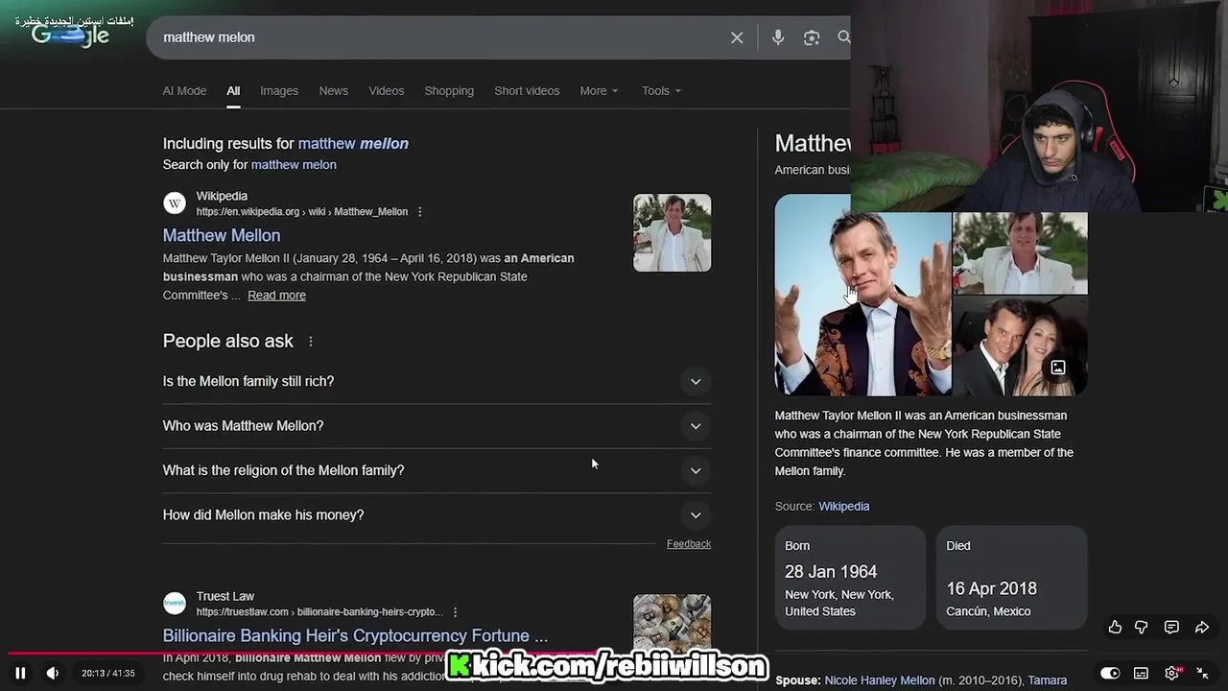Search by image with Lens icon
This screenshot has width=1228, height=691.
pyautogui.click(x=812, y=37)
